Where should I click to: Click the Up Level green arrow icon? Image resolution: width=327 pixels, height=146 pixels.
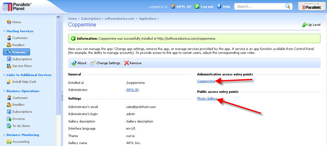tap(304, 25)
